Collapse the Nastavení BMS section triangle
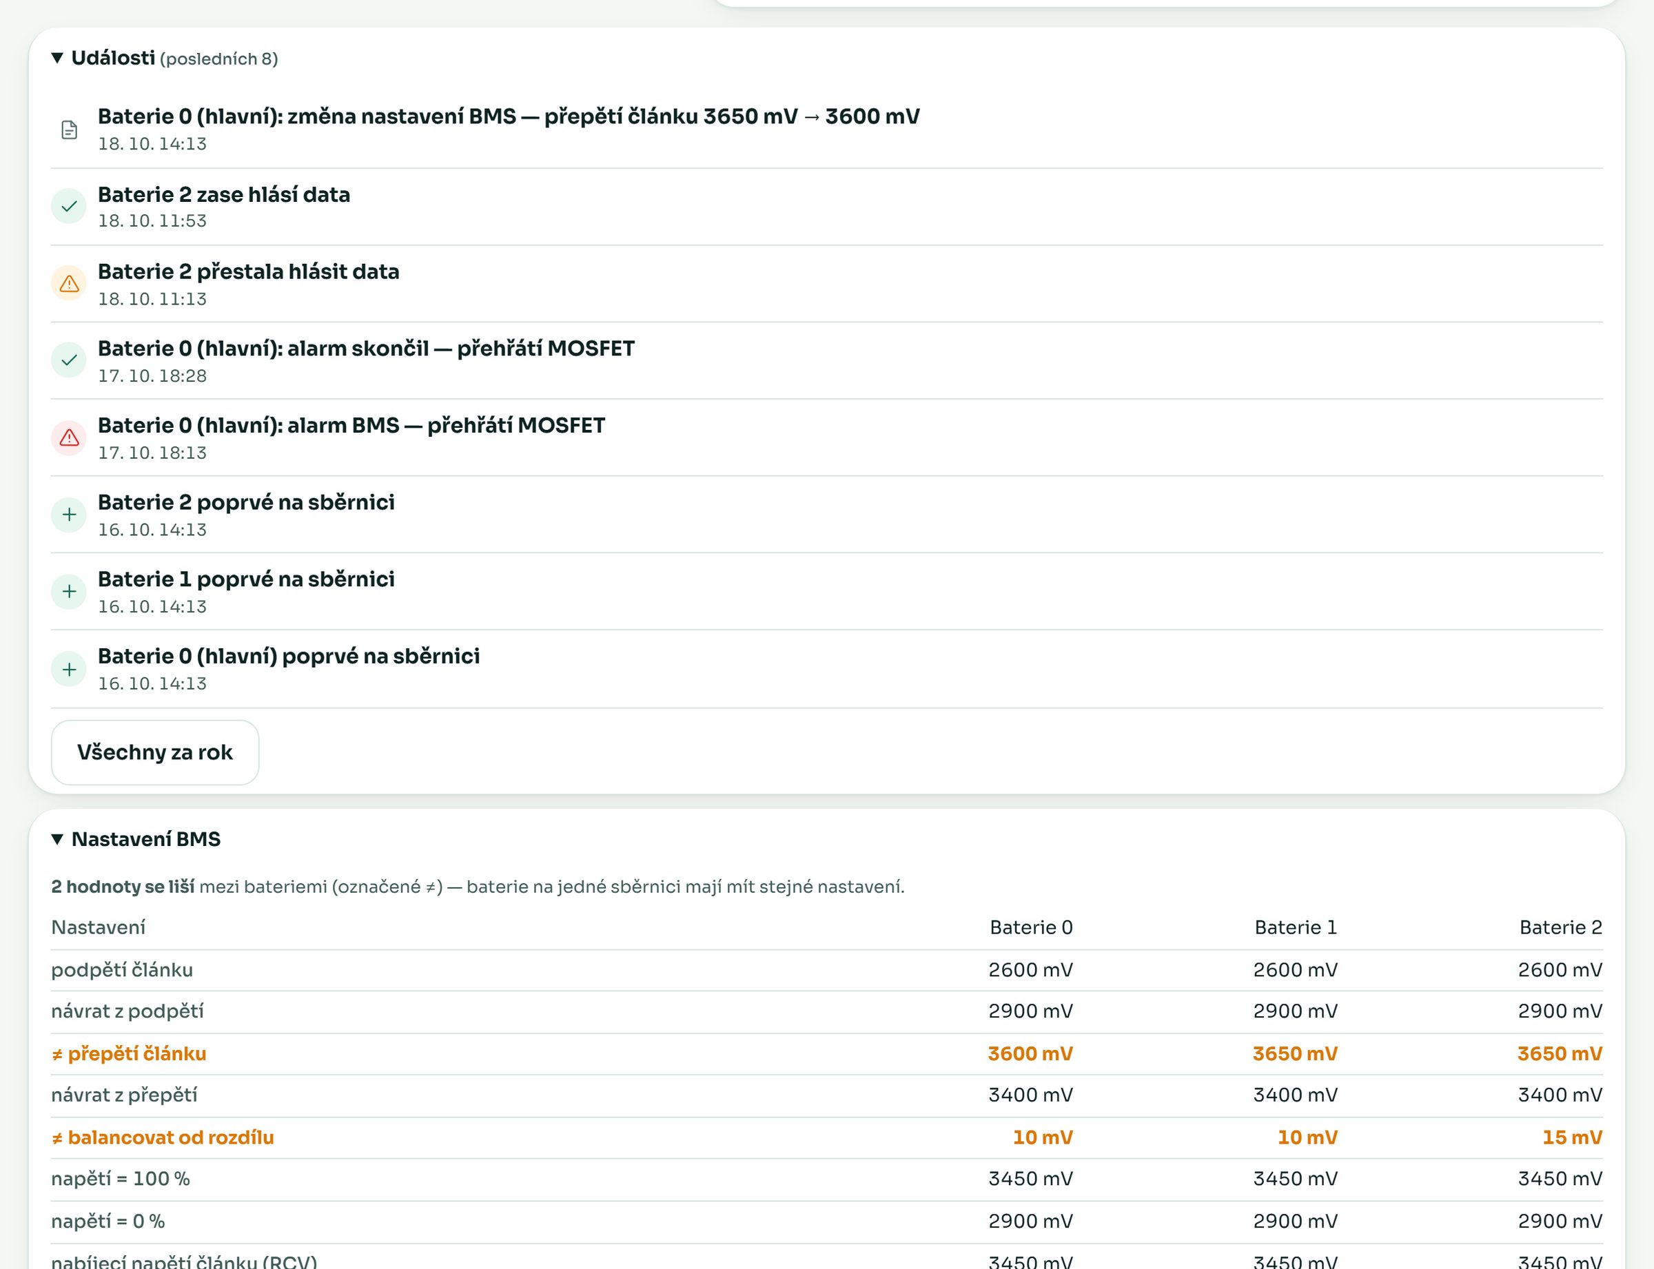The width and height of the screenshot is (1654, 1269). (x=57, y=839)
